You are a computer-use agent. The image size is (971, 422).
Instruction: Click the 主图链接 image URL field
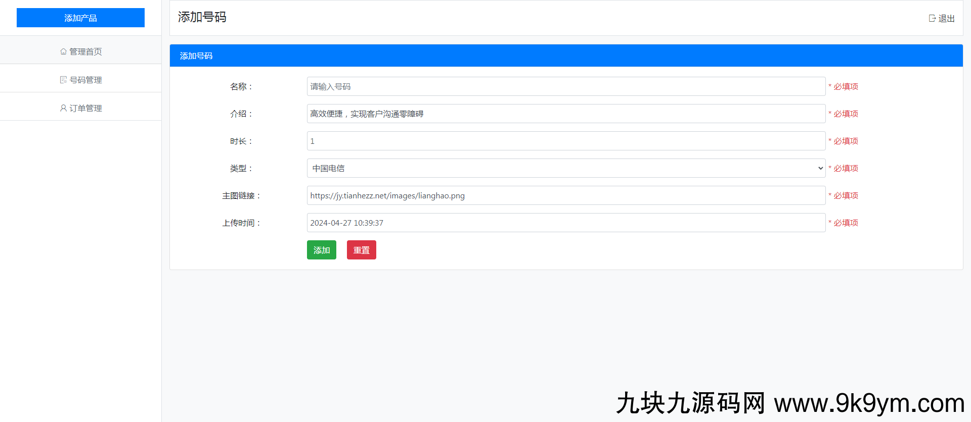565,195
